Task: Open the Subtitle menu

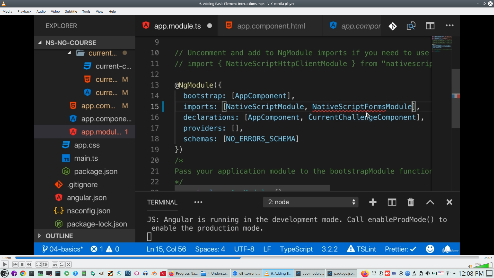Action: pyautogui.click(x=71, y=11)
